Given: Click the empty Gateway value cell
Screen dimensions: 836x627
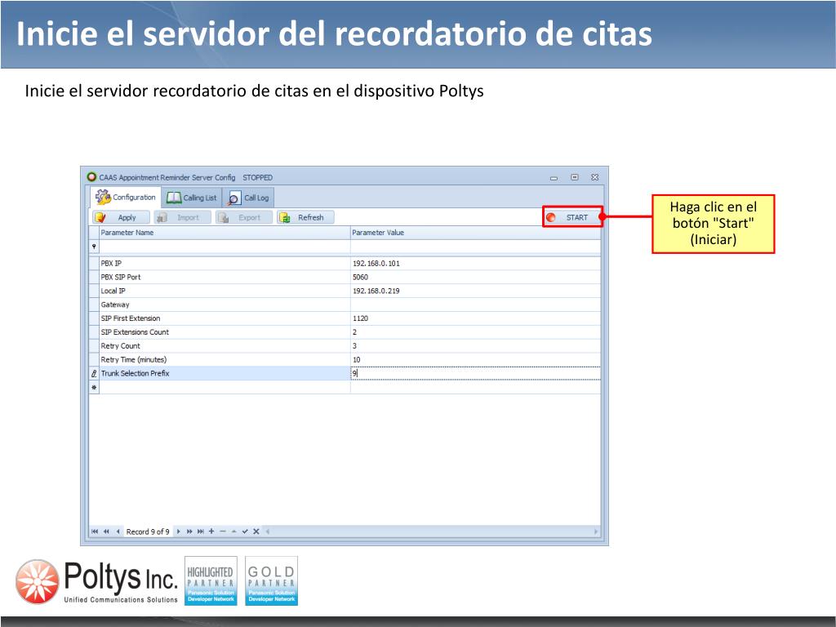Looking at the screenshot, I should pyautogui.click(x=475, y=305).
